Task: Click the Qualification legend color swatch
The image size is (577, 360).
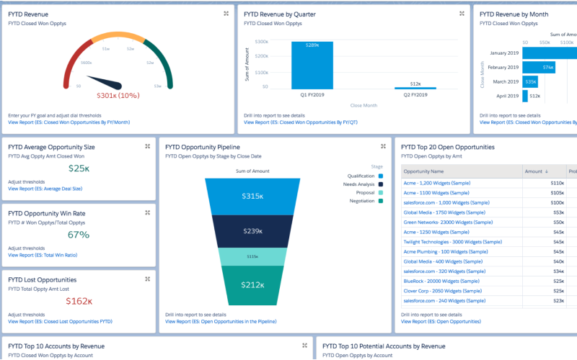Action: (x=380, y=175)
